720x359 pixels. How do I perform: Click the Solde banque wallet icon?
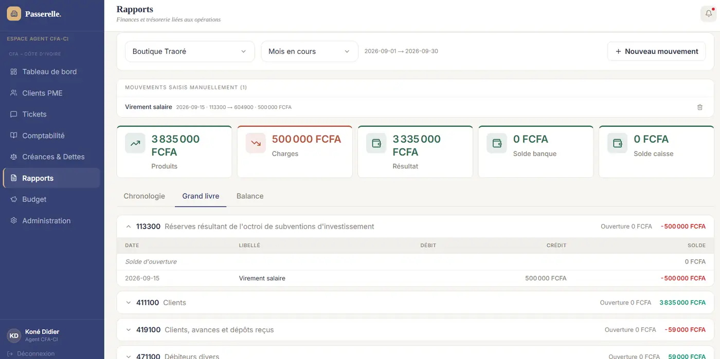coord(497,143)
